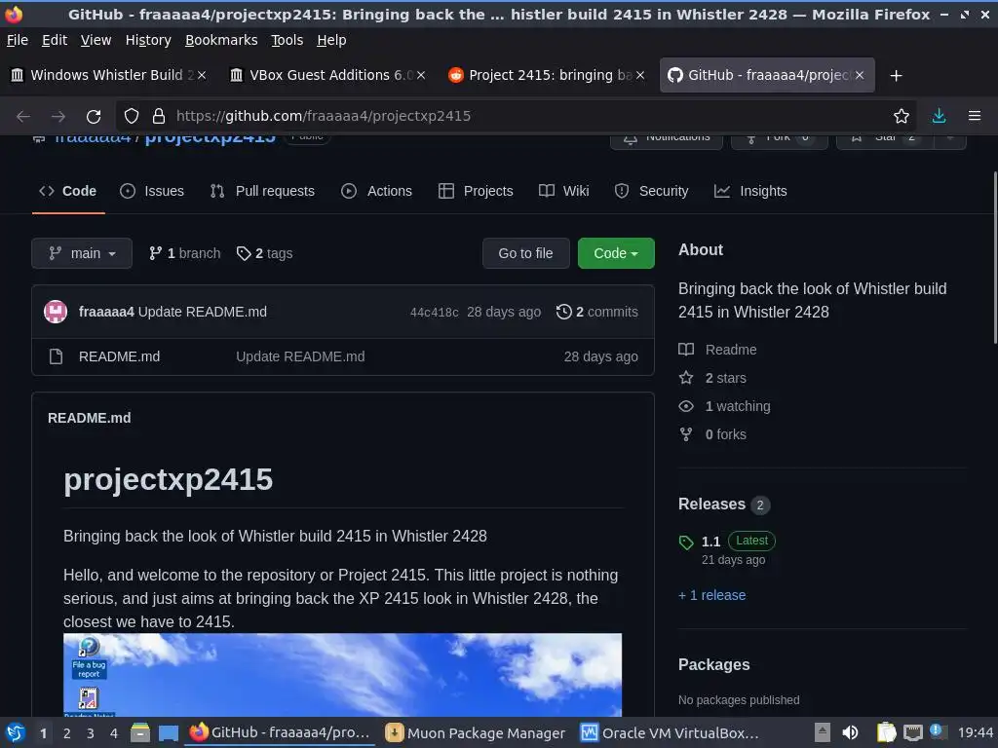Viewport: 998px width, 748px height.
Task: Open the History menu
Action: tap(148, 40)
